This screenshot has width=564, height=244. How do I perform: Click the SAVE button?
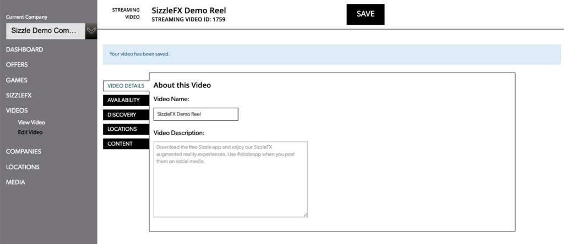(366, 14)
